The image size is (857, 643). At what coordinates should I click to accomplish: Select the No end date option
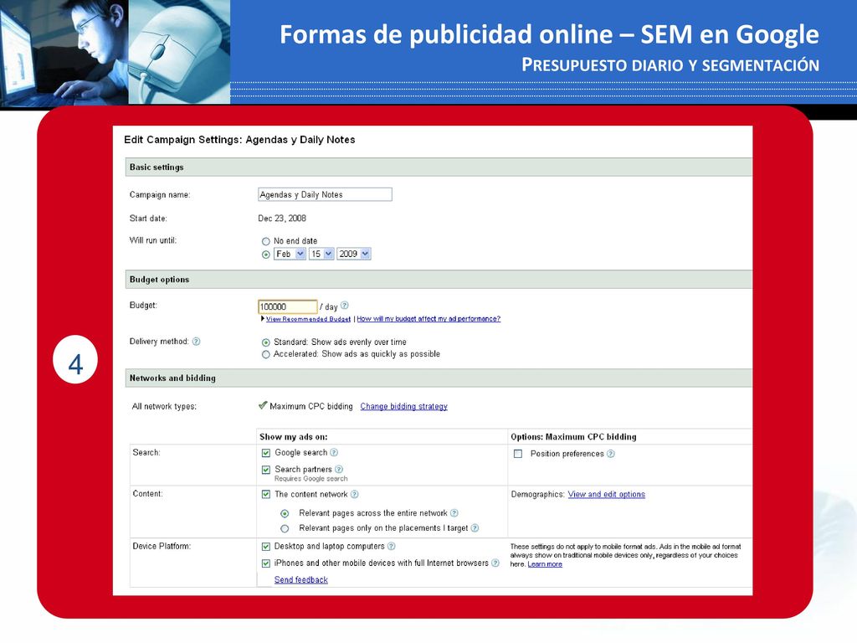[x=265, y=241]
